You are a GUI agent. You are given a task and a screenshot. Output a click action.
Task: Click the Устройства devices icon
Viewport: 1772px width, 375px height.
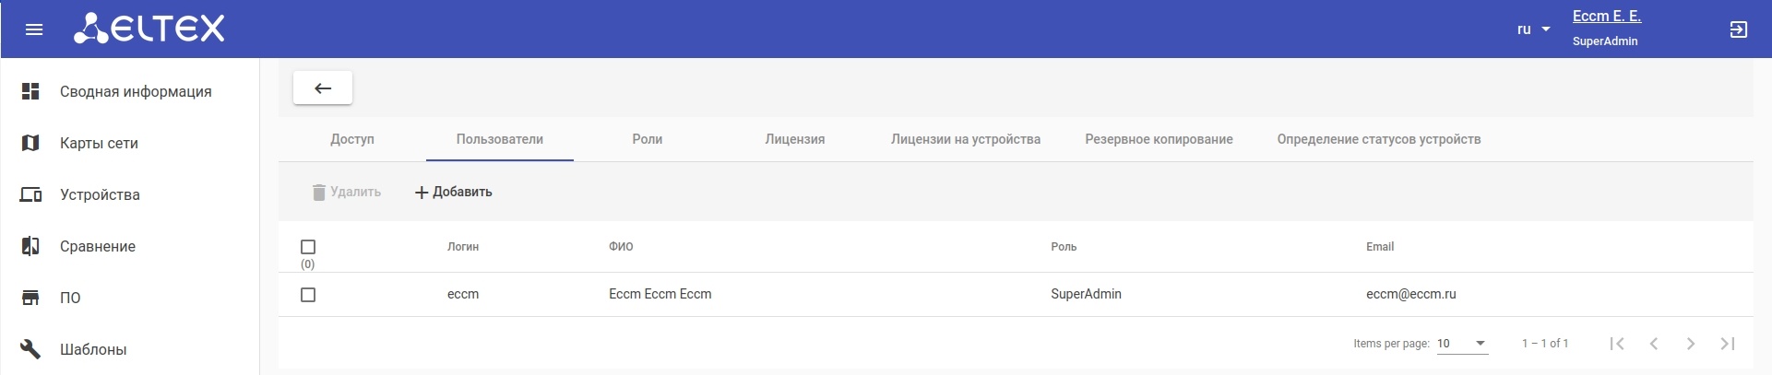[30, 194]
